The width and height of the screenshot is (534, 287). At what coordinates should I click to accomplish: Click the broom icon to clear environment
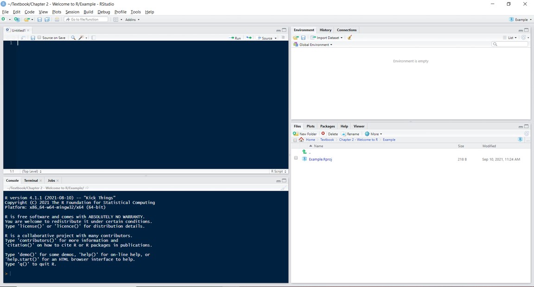(x=350, y=38)
